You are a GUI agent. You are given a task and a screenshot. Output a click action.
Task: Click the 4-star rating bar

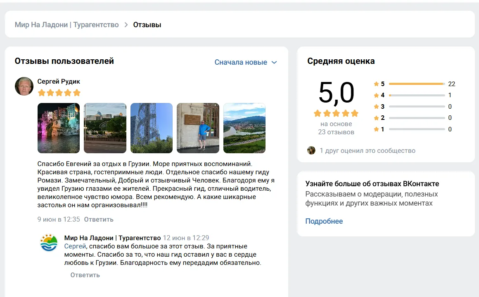coord(417,95)
